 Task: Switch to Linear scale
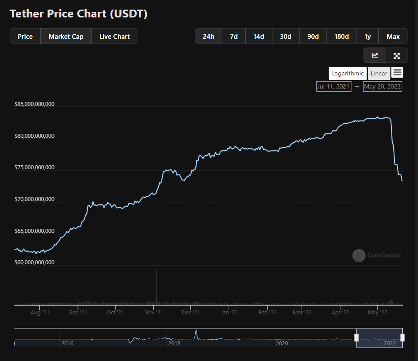[379, 73]
